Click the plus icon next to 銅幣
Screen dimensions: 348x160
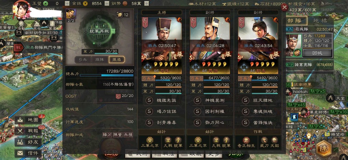(x=146, y=3)
